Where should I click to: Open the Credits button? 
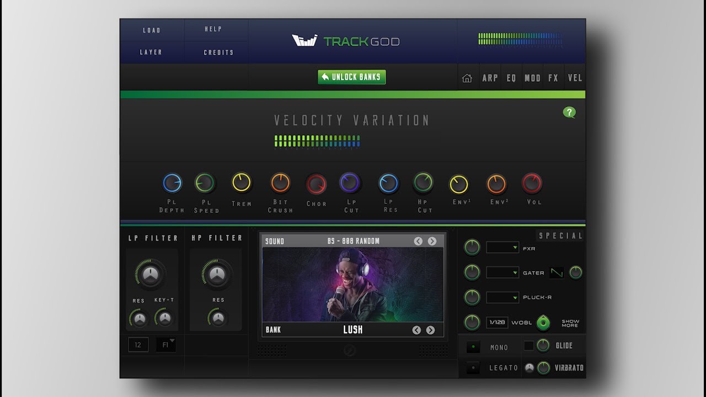pos(218,52)
